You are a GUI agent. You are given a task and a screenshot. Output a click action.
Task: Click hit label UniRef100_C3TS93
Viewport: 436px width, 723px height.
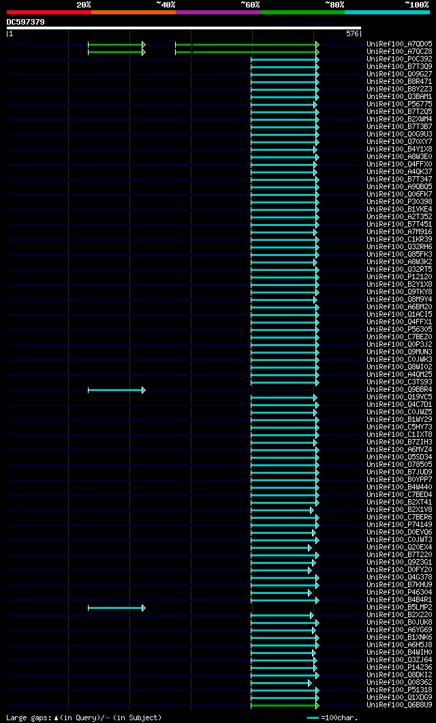pos(399,382)
